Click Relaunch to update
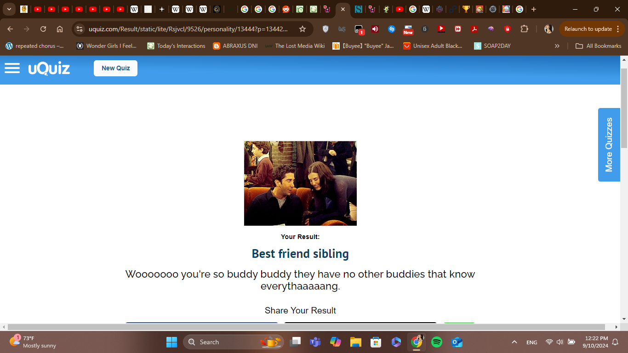The height and width of the screenshot is (353, 628). (588, 29)
